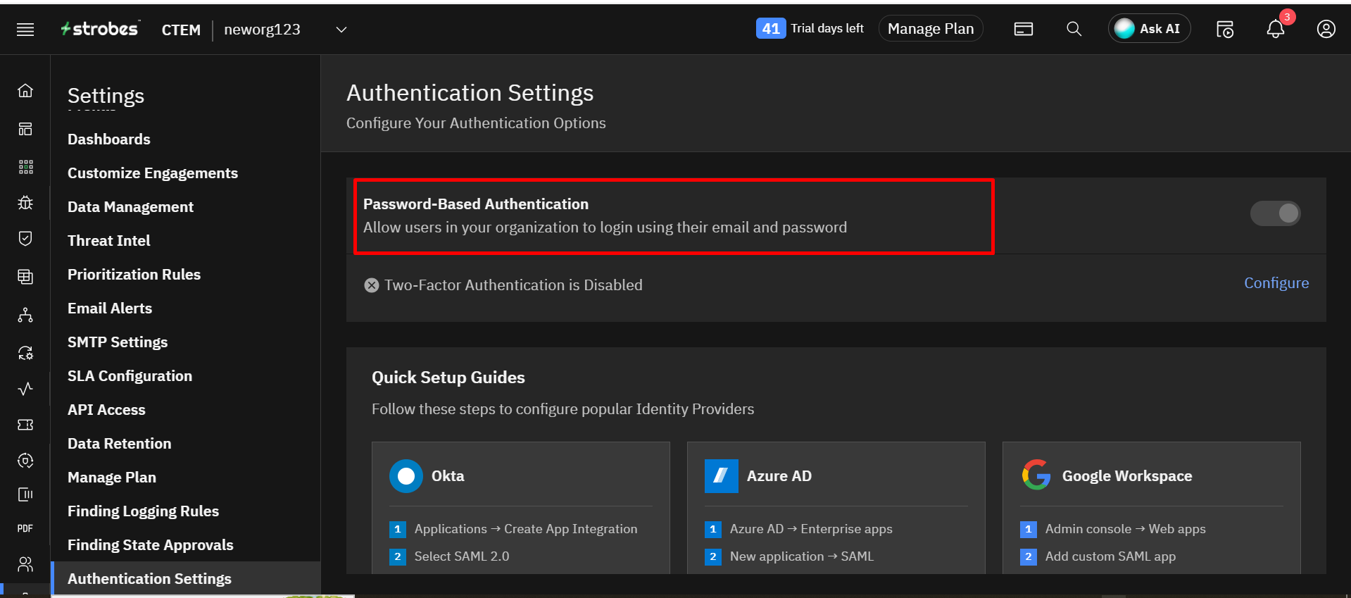This screenshot has width=1351, height=598.
Task: Open the user profile icon
Action: [1326, 29]
